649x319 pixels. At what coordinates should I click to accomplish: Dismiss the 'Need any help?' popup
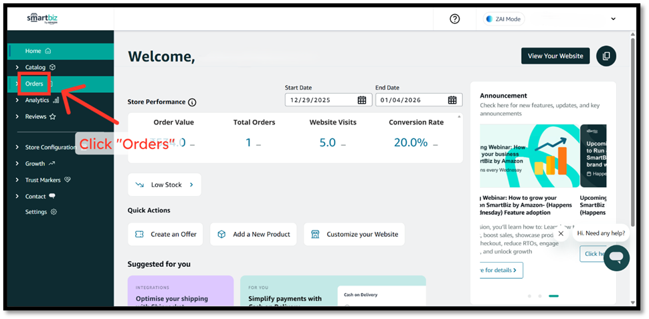(x=561, y=233)
